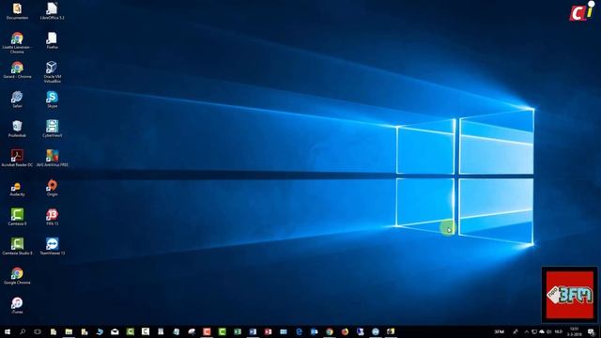This screenshot has width=601, height=338.
Task: Select the Prullenbak recycle bin
Action: point(17,129)
